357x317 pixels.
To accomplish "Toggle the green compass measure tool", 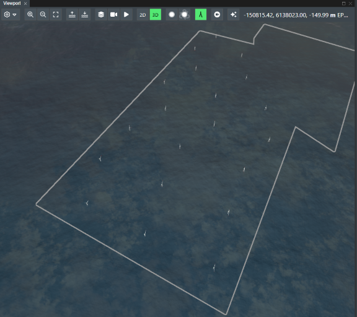I will 201,15.
